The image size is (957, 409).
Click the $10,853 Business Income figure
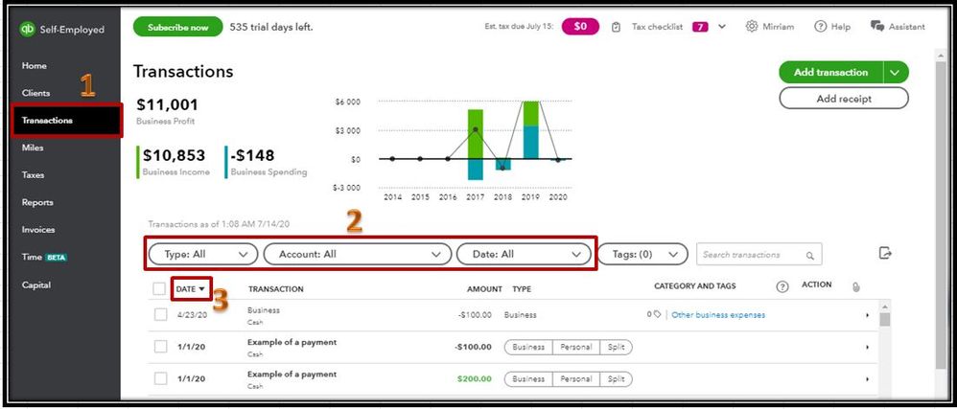(x=174, y=155)
